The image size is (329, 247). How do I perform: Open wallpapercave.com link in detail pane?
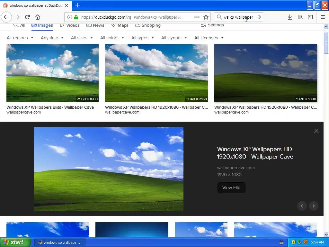click(236, 168)
